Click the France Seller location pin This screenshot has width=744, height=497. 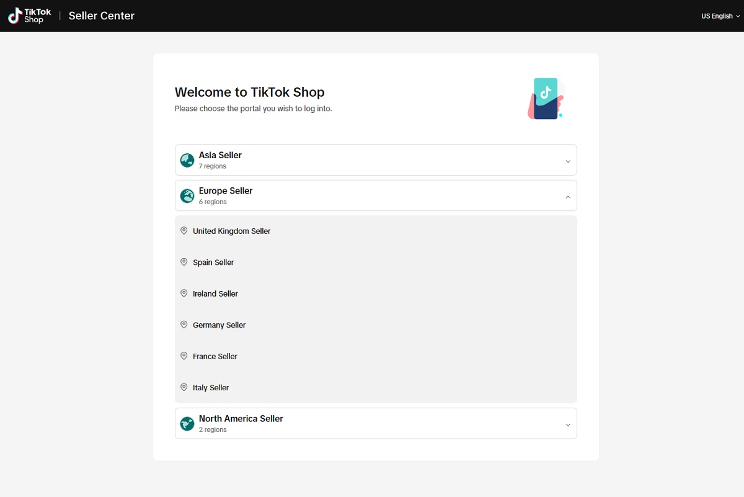[184, 356]
